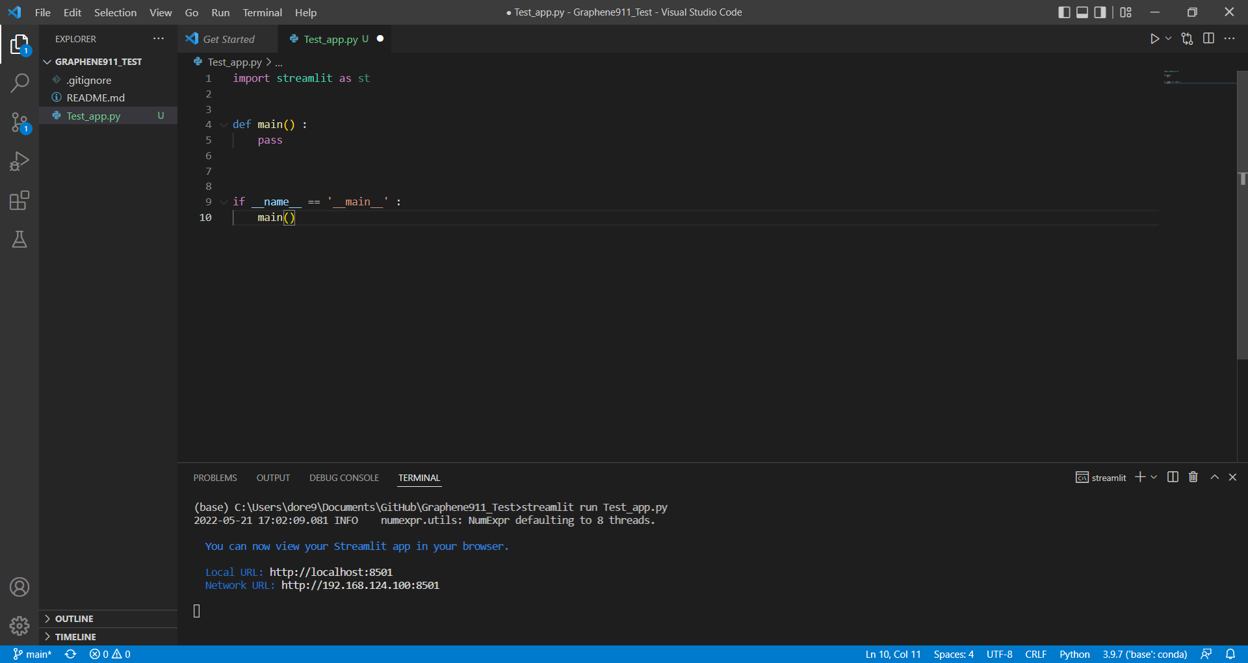The height and width of the screenshot is (663, 1248).
Task: Change indentation via Spaces: 4
Action: (x=954, y=655)
